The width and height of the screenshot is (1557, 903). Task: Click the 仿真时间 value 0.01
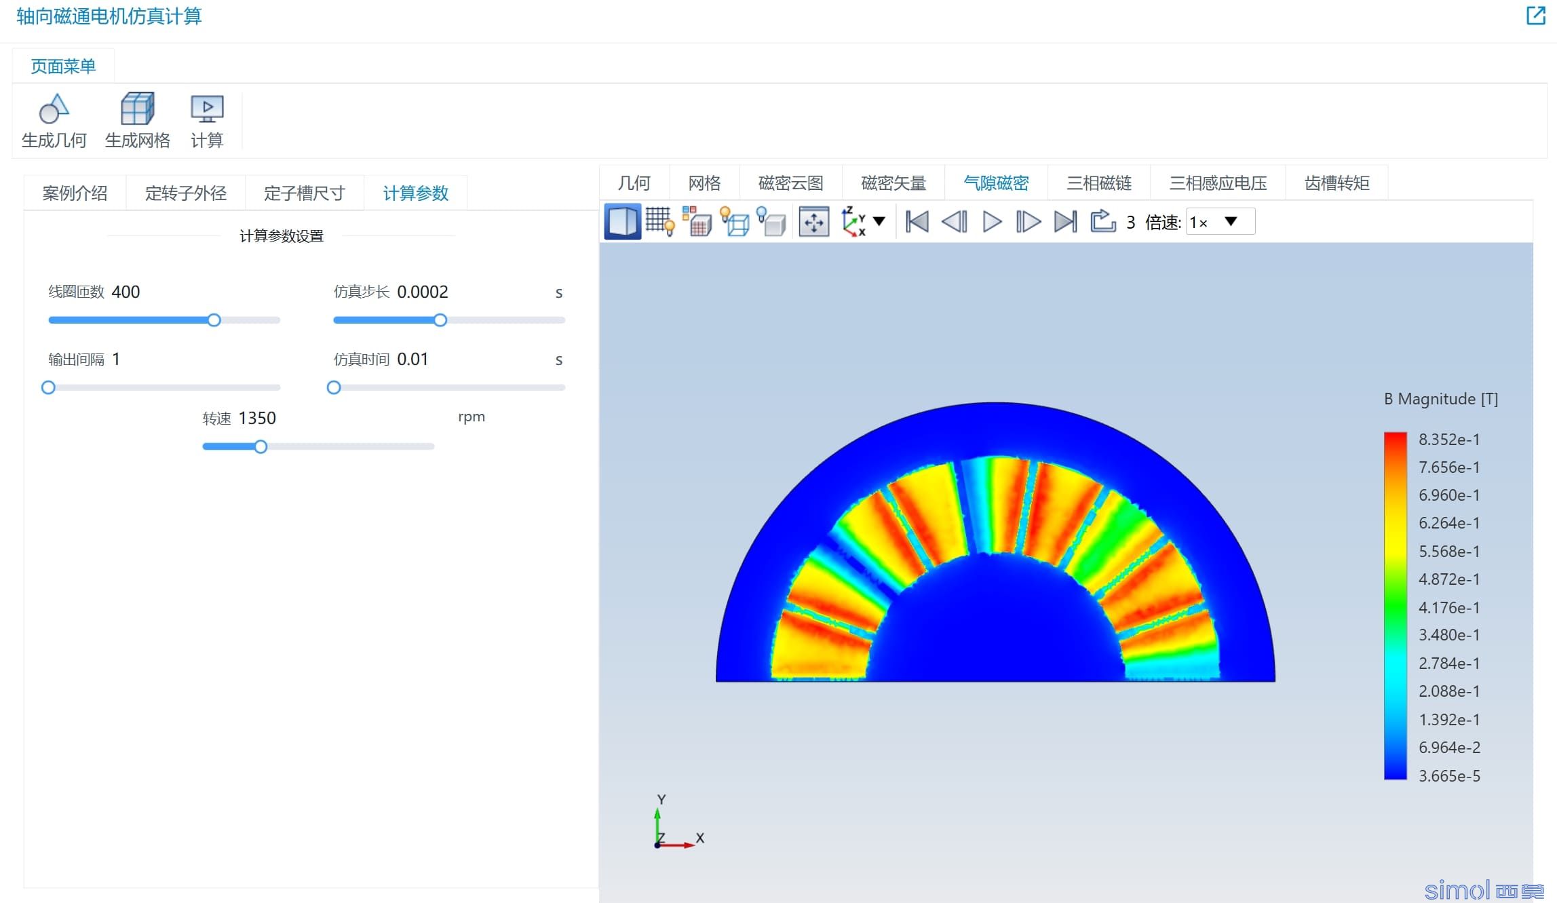(x=412, y=359)
